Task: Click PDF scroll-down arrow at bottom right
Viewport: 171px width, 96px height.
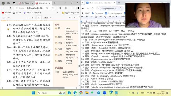Action: click(x=79, y=85)
